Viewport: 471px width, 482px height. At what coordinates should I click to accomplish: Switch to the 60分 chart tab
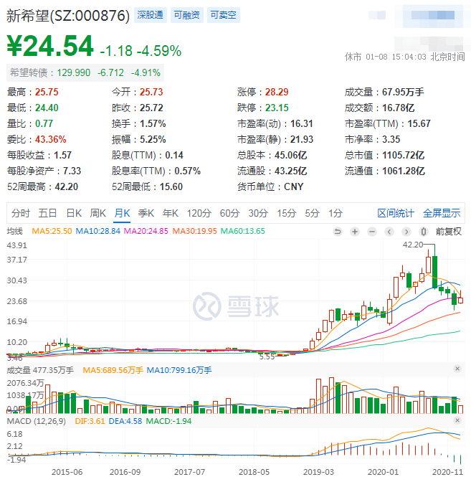tap(229, 213)
